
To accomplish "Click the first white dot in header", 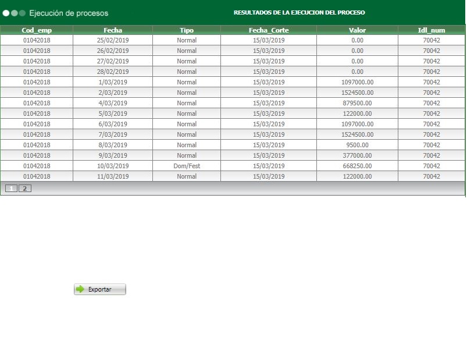I will (6, 13).
